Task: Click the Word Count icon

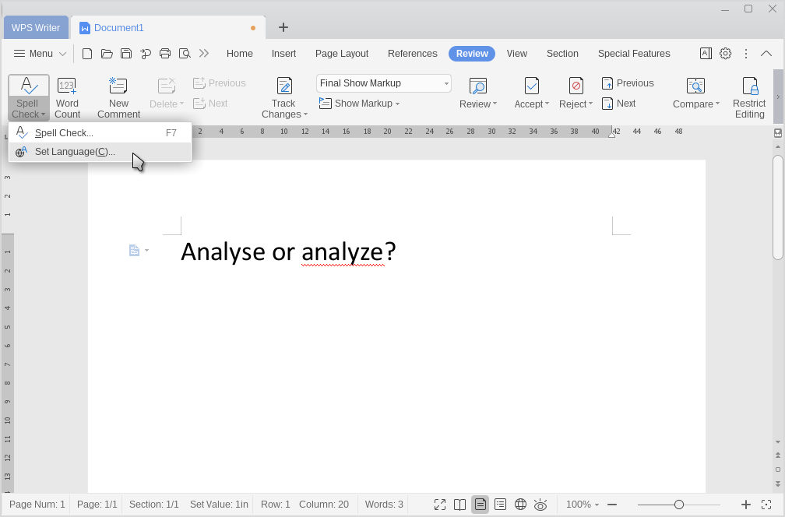Action: tap(67, 86)
